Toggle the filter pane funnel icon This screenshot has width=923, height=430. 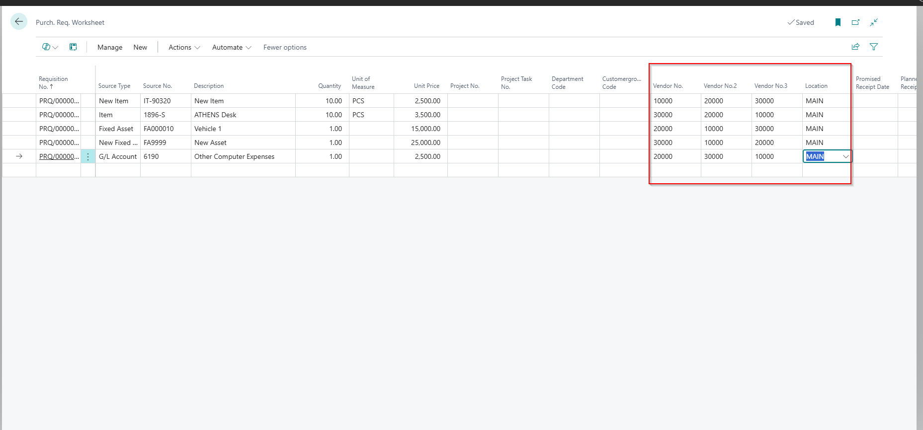873,47
